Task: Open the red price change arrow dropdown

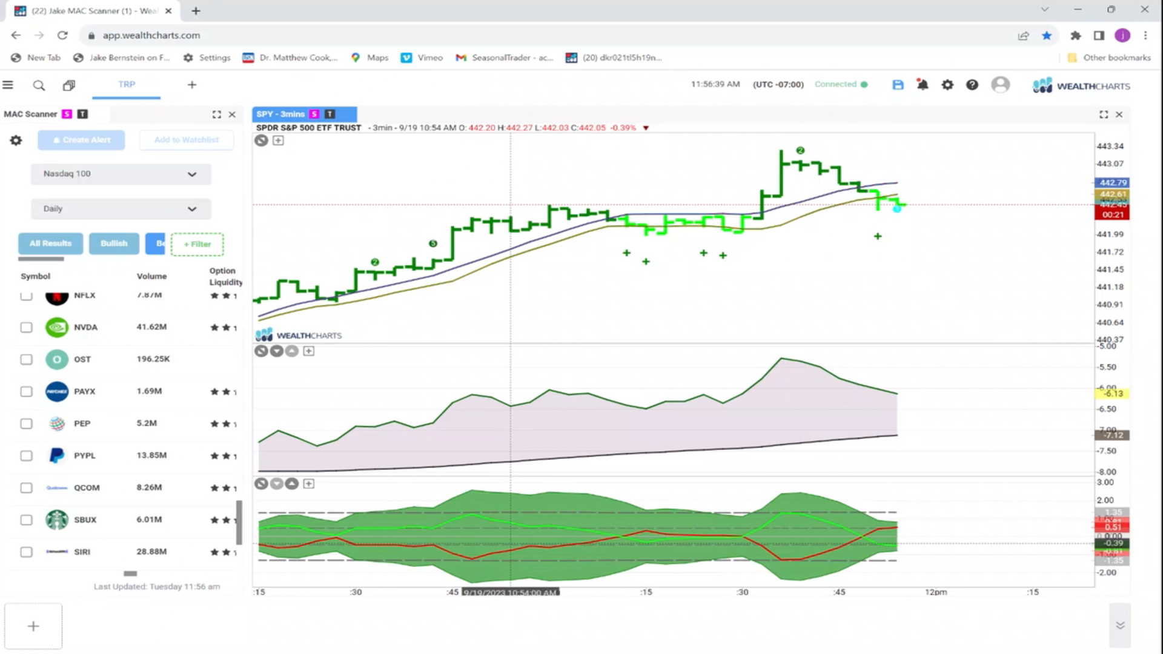Action: (x=646, y=128)
